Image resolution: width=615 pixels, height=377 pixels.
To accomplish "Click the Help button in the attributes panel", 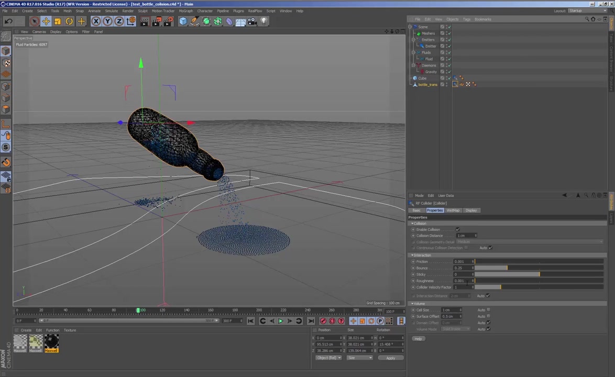I will (418, 339).
